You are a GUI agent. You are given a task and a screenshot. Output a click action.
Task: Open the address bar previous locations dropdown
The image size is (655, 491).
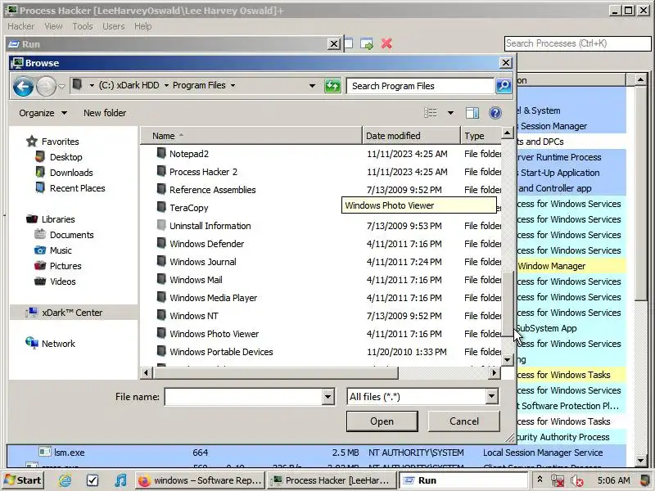(312, 86)
